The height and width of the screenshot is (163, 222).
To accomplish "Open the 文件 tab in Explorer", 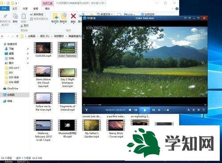I will 4,8.
